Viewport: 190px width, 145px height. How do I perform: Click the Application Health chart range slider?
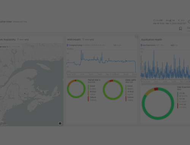[x=165, y=84]
